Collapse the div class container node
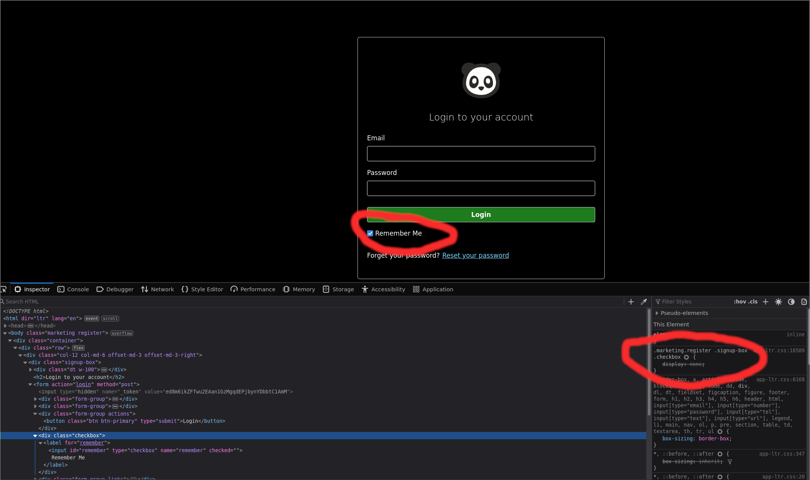 coord(10,340)
